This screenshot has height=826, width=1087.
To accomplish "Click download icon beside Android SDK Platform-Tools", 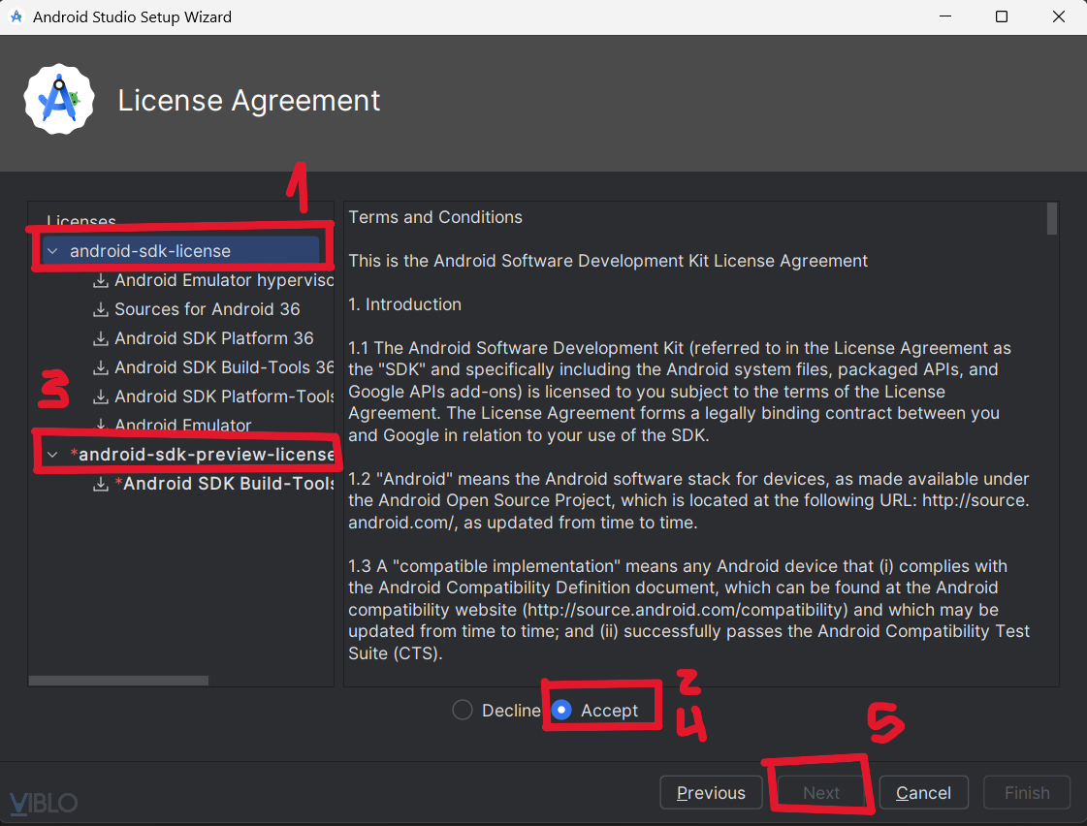I will (100, 397).
